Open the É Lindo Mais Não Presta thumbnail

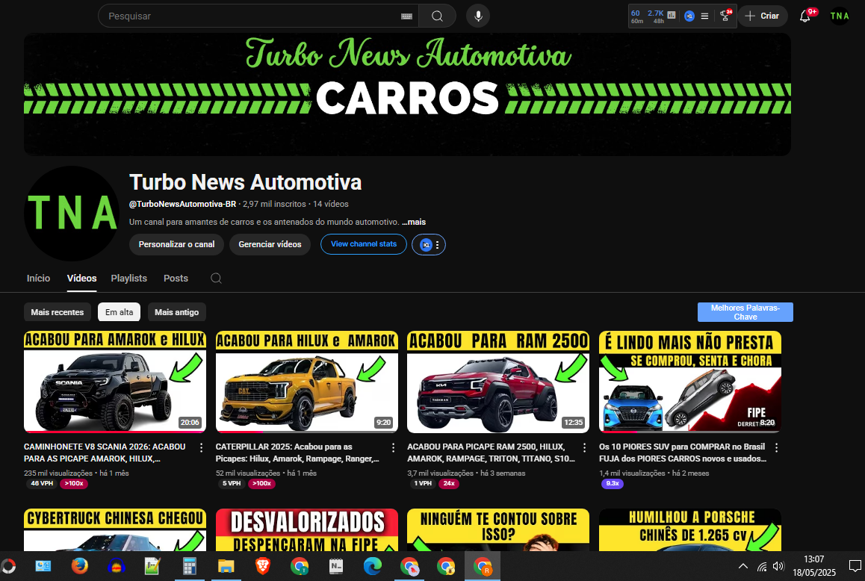(x=690, y=382)
